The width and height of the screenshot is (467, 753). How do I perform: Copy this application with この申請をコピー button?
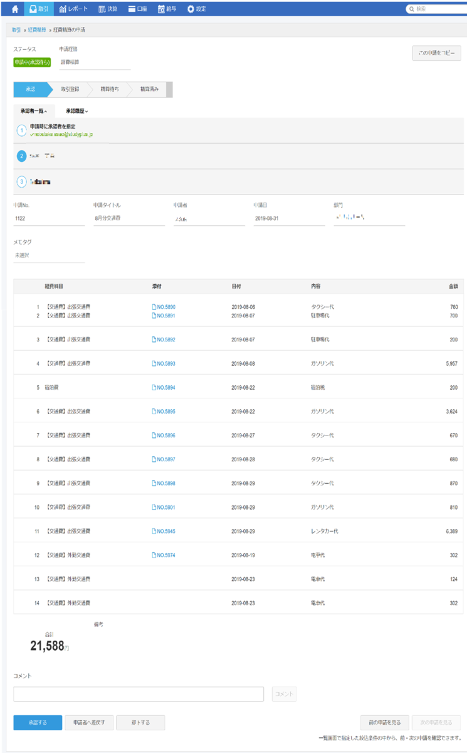pos(436,53)
